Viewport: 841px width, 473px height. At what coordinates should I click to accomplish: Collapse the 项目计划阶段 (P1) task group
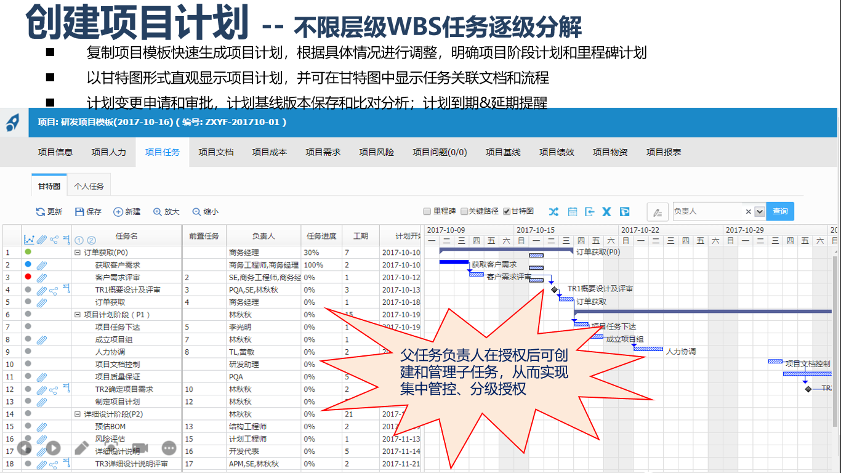(x=78, y=315)
